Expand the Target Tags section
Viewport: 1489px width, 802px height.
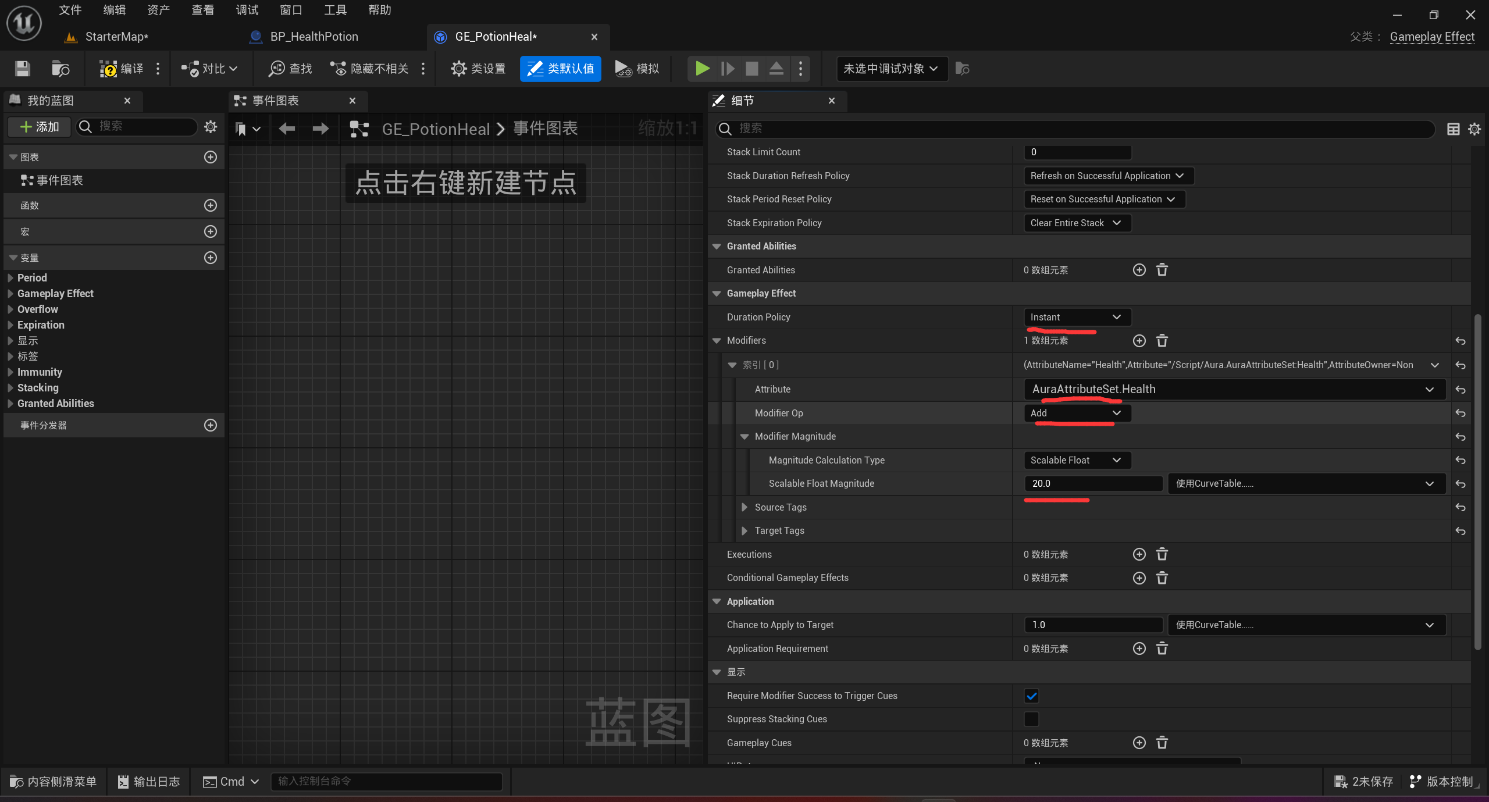(744, 530)
